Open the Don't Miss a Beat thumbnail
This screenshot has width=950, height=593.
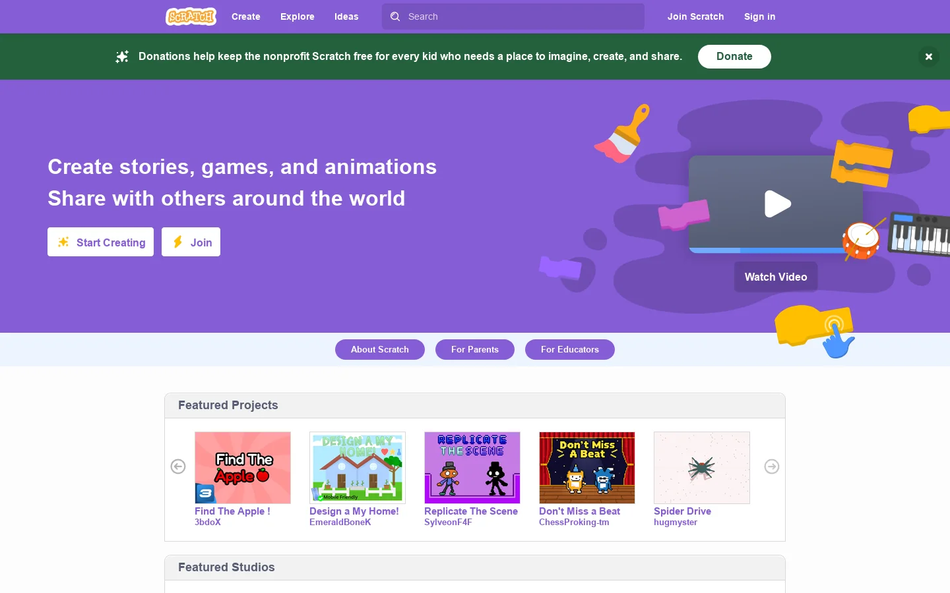587,468
